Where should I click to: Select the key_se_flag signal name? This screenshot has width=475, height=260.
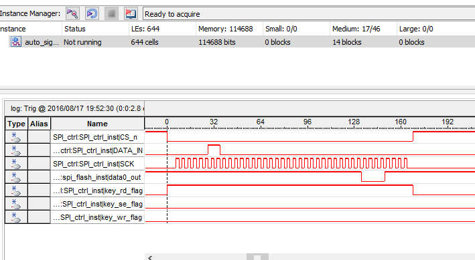[x=97, y=204]
